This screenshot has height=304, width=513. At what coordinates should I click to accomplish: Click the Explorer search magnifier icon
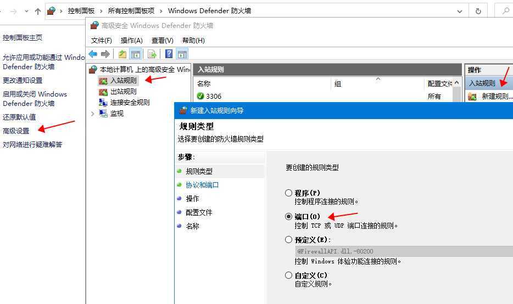tap(506, 11)
